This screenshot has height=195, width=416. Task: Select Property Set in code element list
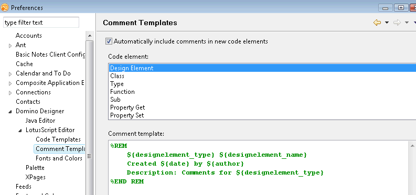click(262, 115)
